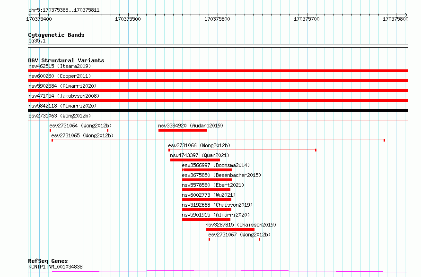Click the esv2731067 thin variant line
The width and height of the screenshot is (421, 277).
pyautogui.click(x=235, y=239)
